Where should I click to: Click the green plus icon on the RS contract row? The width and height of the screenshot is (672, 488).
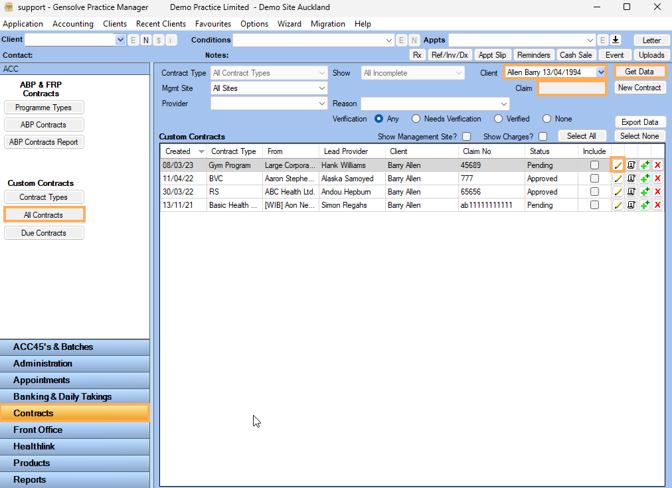[x=644, y=191]
